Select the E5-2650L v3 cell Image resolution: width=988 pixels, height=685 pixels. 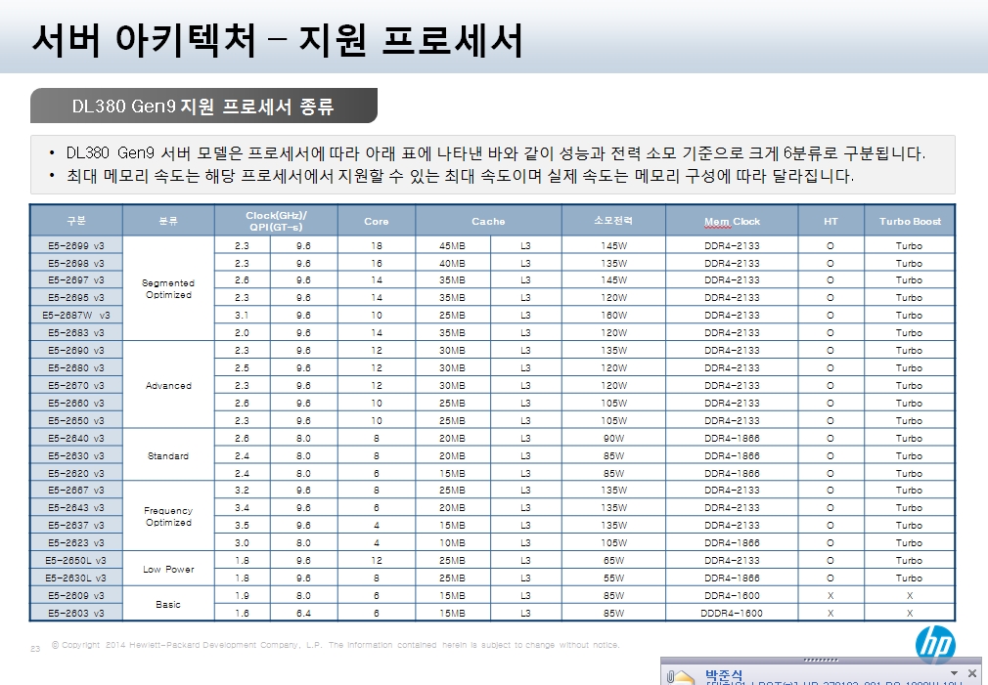(76, 561)
